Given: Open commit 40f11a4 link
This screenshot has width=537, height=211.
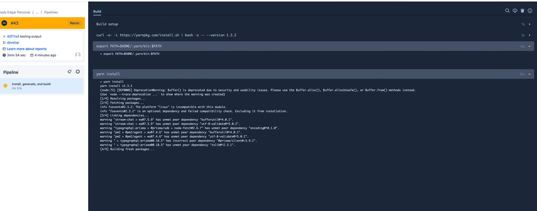Looking at the screenshot, I should (x=13, y=37).
